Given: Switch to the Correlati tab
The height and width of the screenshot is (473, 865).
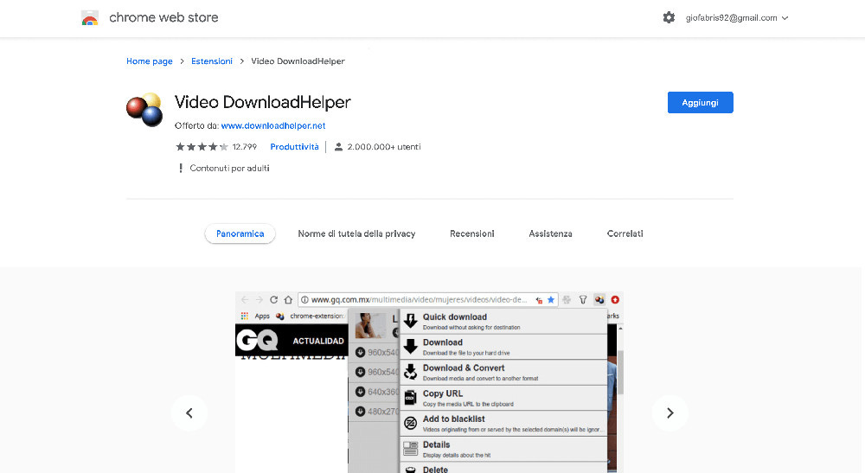Looking at the screenshot, I should click(625, 233).
